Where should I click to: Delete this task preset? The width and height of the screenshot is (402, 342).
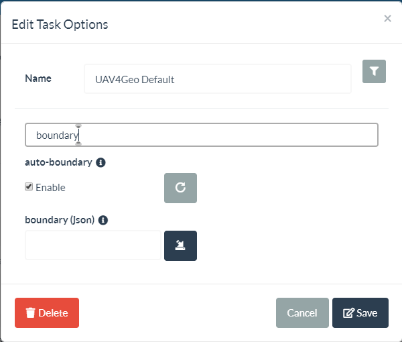click(47, 313)
